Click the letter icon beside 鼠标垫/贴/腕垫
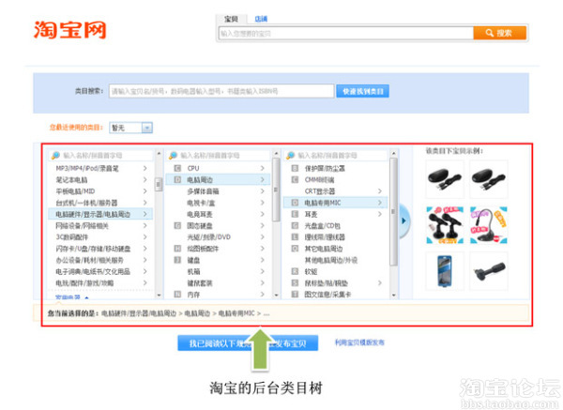 click(295, 283)
